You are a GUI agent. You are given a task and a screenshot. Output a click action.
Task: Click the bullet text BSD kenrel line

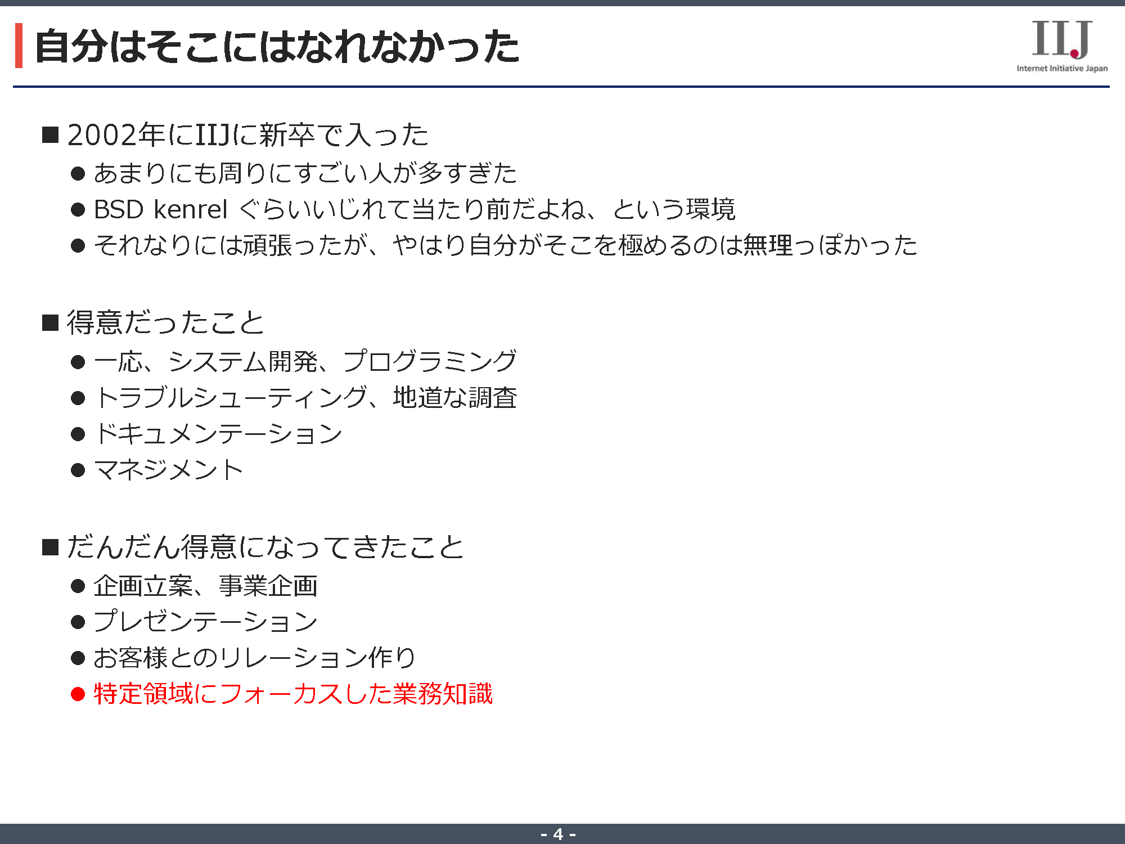[x=414, y=209]
